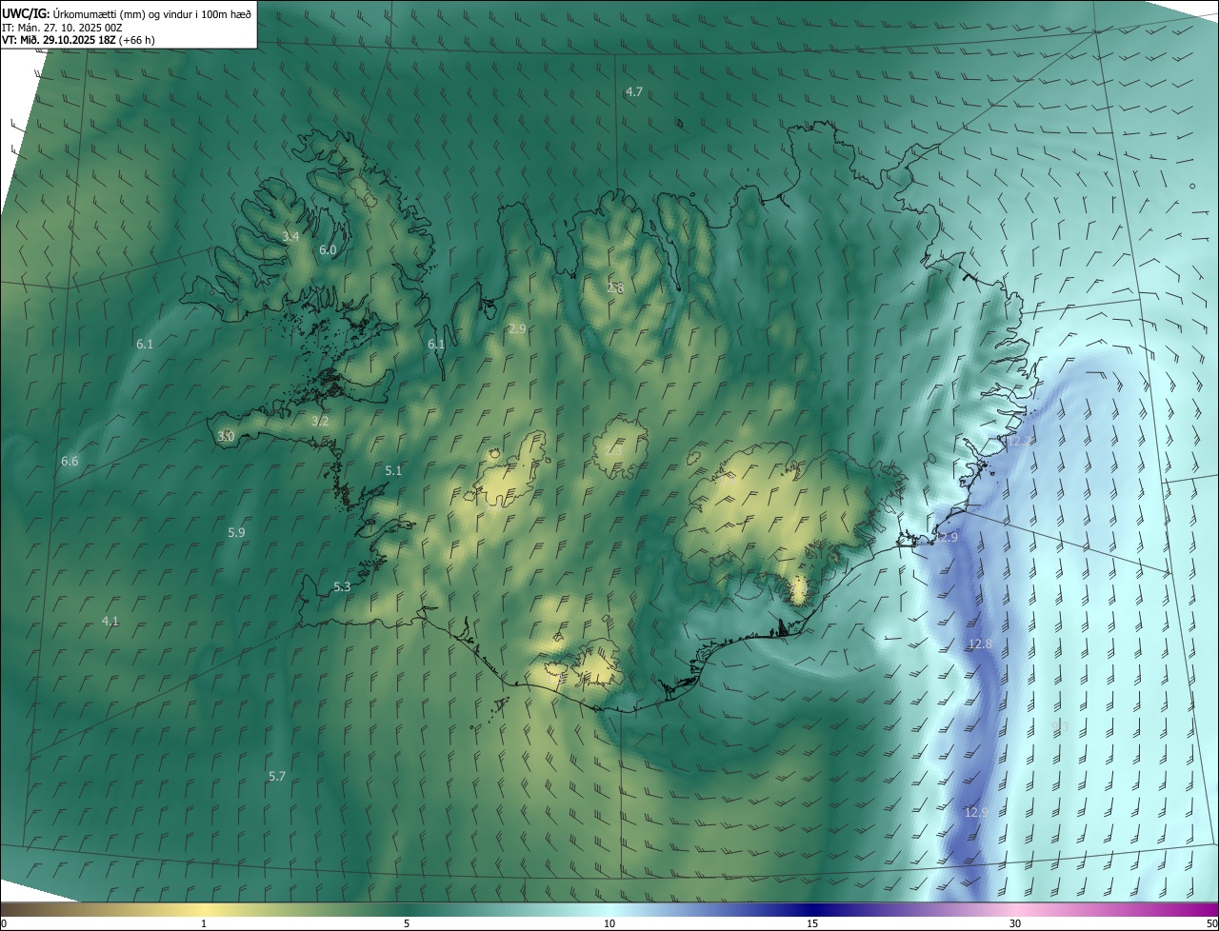The height and width of the screenshot is (931, 1219).
Task: Click the 9.3 value in the southeast ocean
Action: coord(1060,727)
